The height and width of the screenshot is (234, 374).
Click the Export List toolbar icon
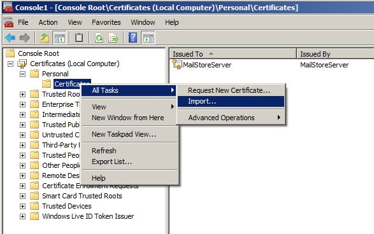pos(113,38)
